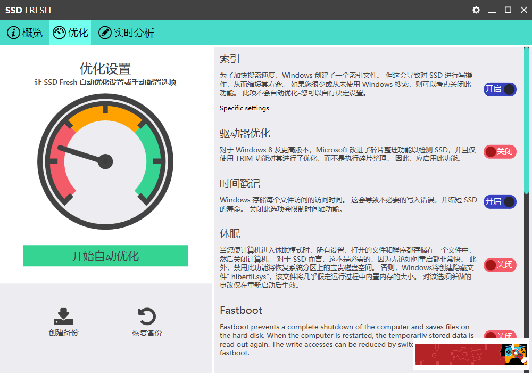
Task: Toggle the Fastboot switch
Action: (500, 335)
